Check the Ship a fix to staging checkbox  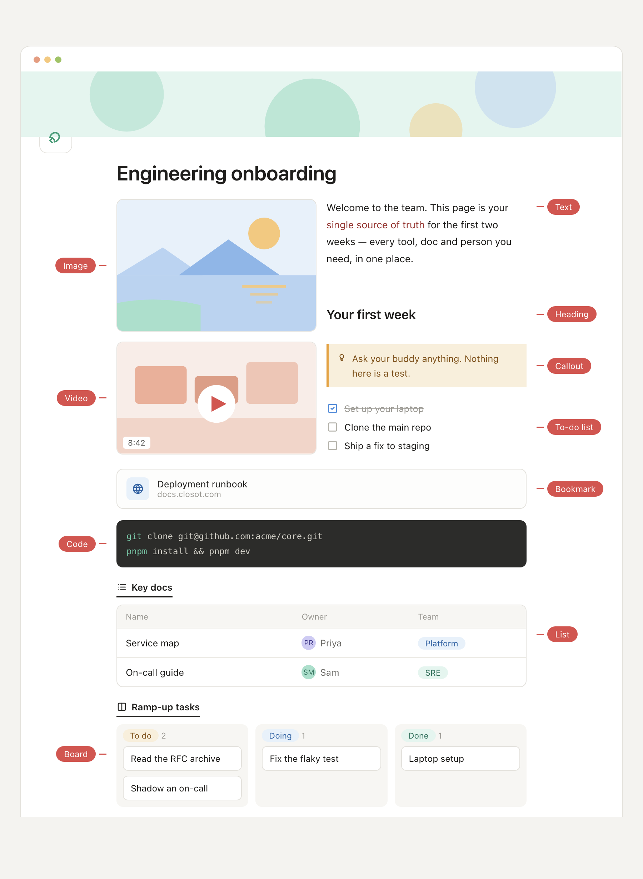[x=333, y=445]
